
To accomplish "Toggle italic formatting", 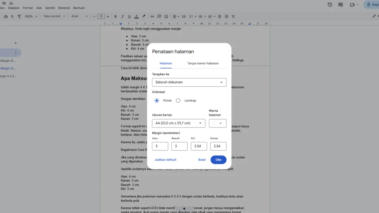I will tap(122, 16).
